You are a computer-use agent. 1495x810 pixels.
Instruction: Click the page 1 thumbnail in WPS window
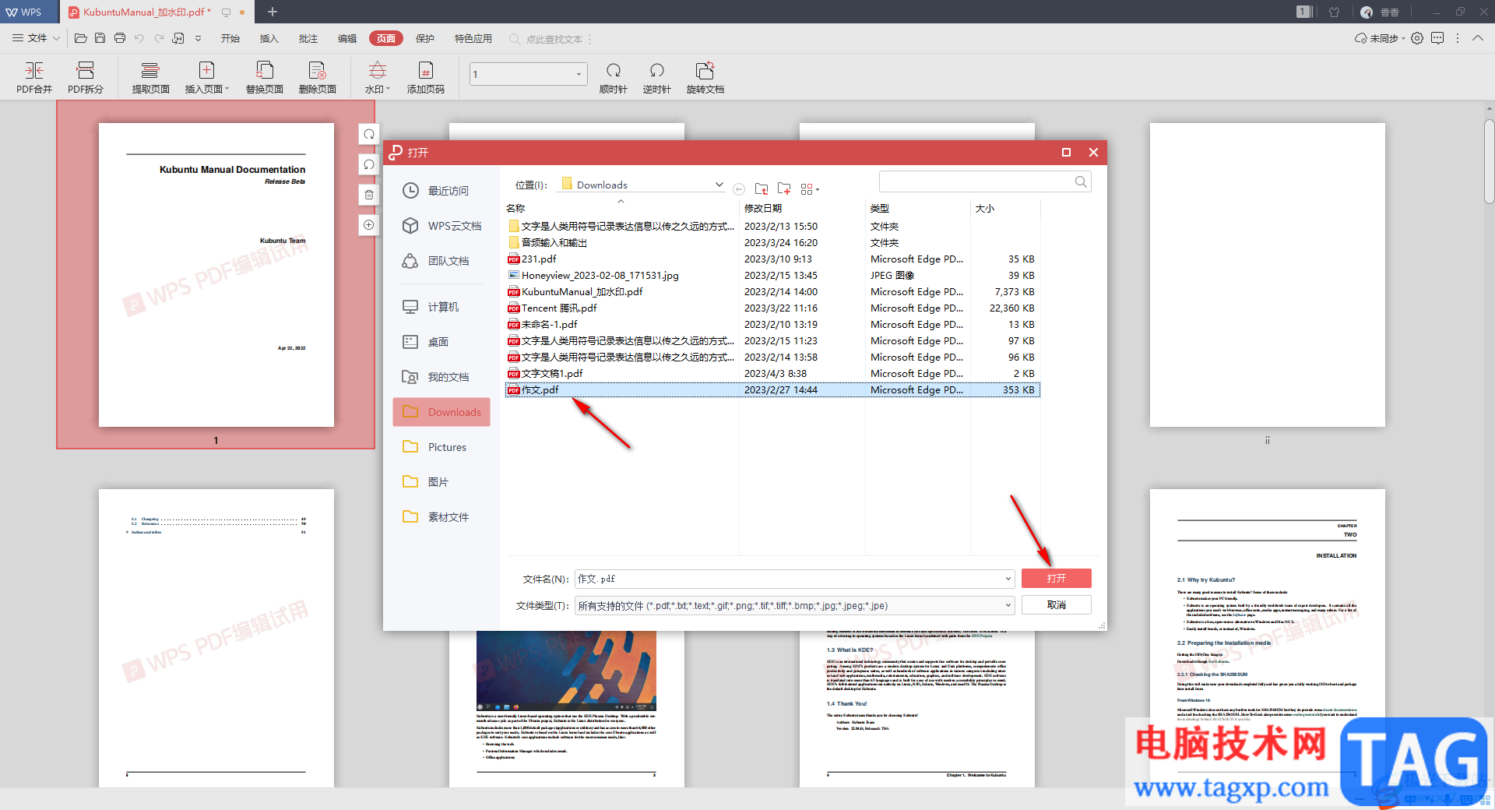(x=216, y=274)
